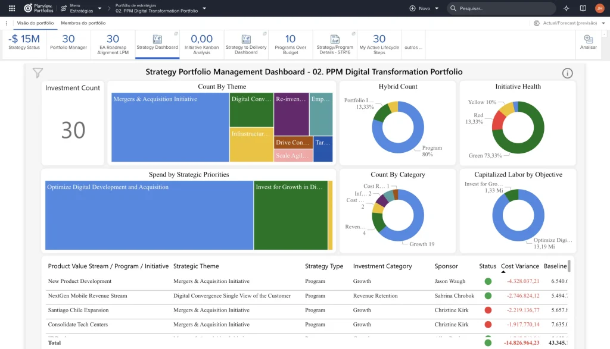Screen dimensions: 610x349
Task: Open Strategy/Program Details - STR16 icon
Action: (335, 39)
